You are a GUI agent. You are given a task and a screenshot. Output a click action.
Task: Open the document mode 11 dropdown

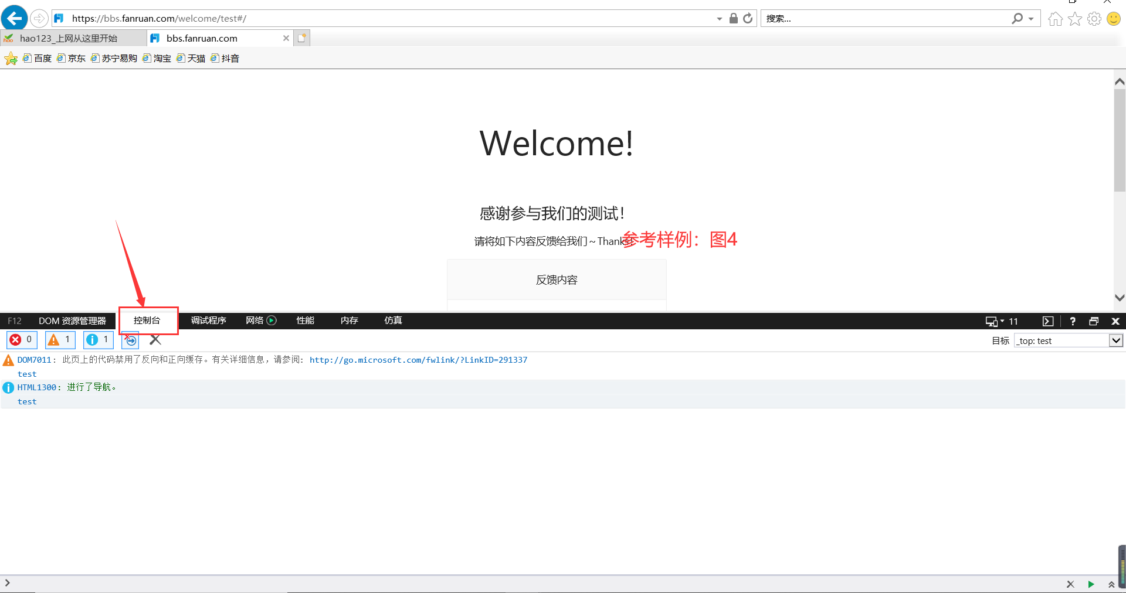tap(1002, 321)
